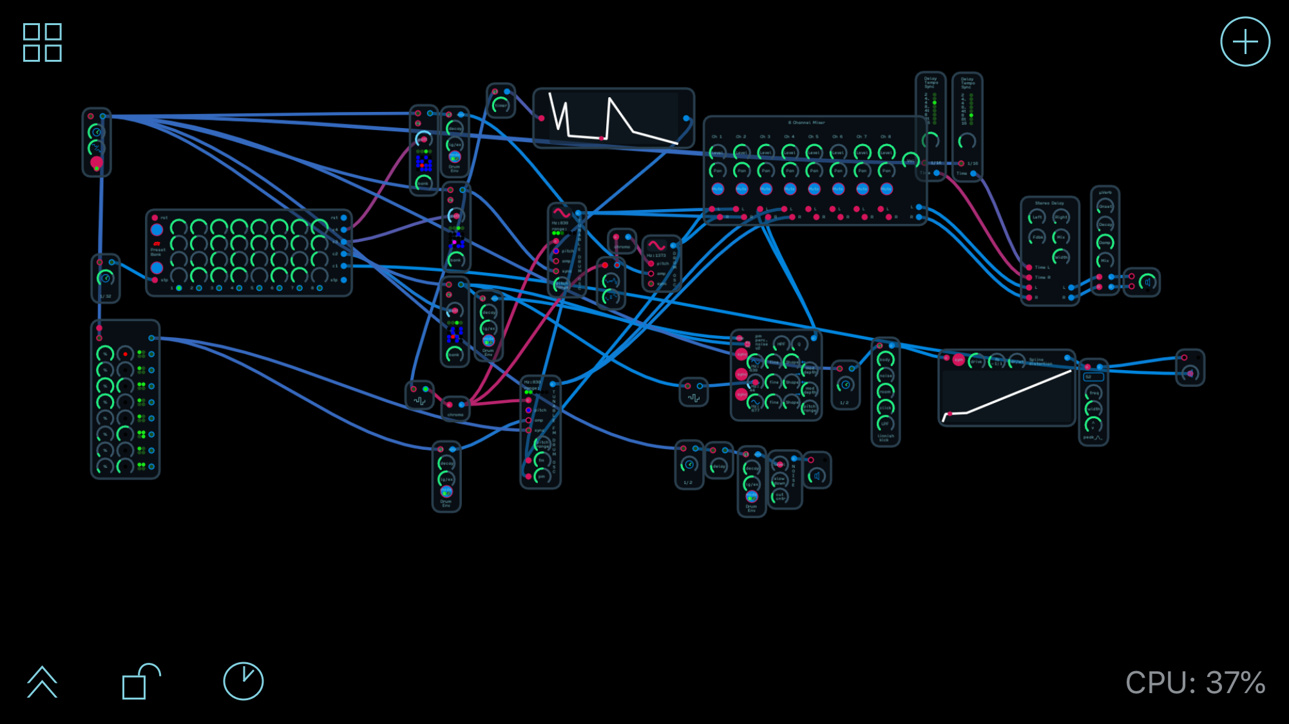Click the Spline distortion curve display
The image size is (1289, 724).
pyautogui.click(x=1006, y=396)
